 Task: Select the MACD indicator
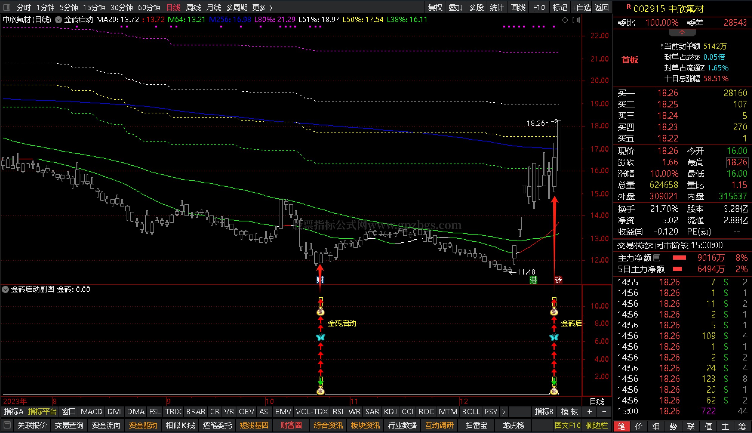click(91, 412)
